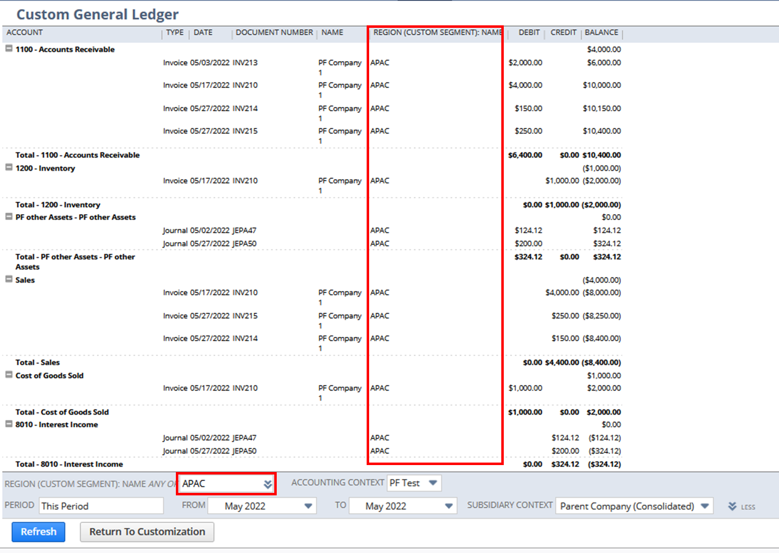Click the Debit column header
Viewport: 779px width, 553px height.
(529, 32)
